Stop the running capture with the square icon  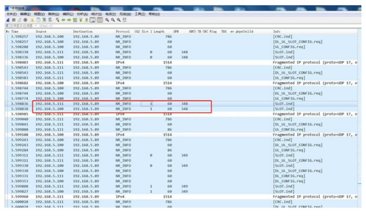point(13,19)
